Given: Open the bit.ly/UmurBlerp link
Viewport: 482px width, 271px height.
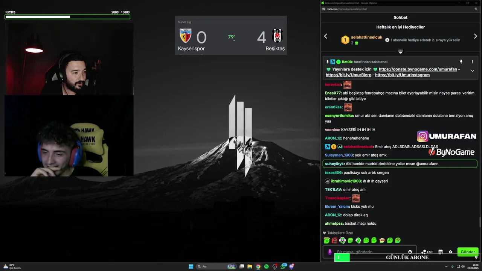Looking at the screenshot, I should 348,75.
